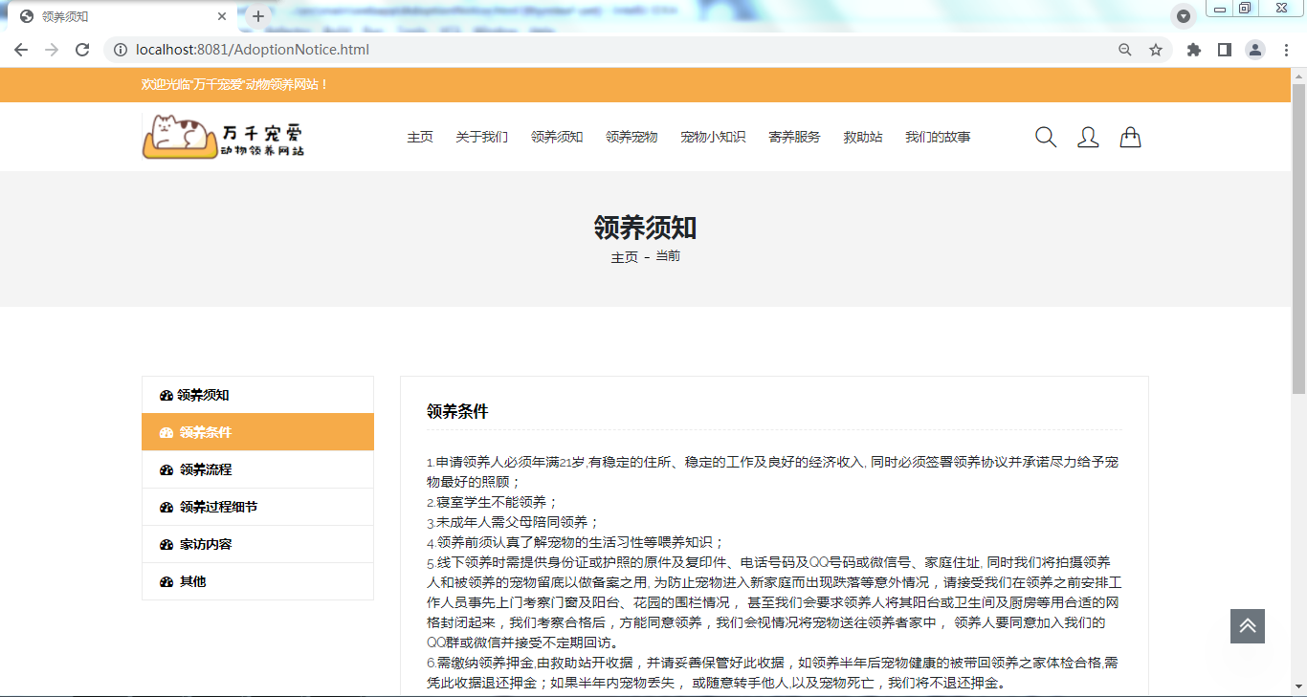Screen dimensions: 1307x697
Task: Click the welcome banner text 欢迎光临
Action: click(x=235, y=85)
